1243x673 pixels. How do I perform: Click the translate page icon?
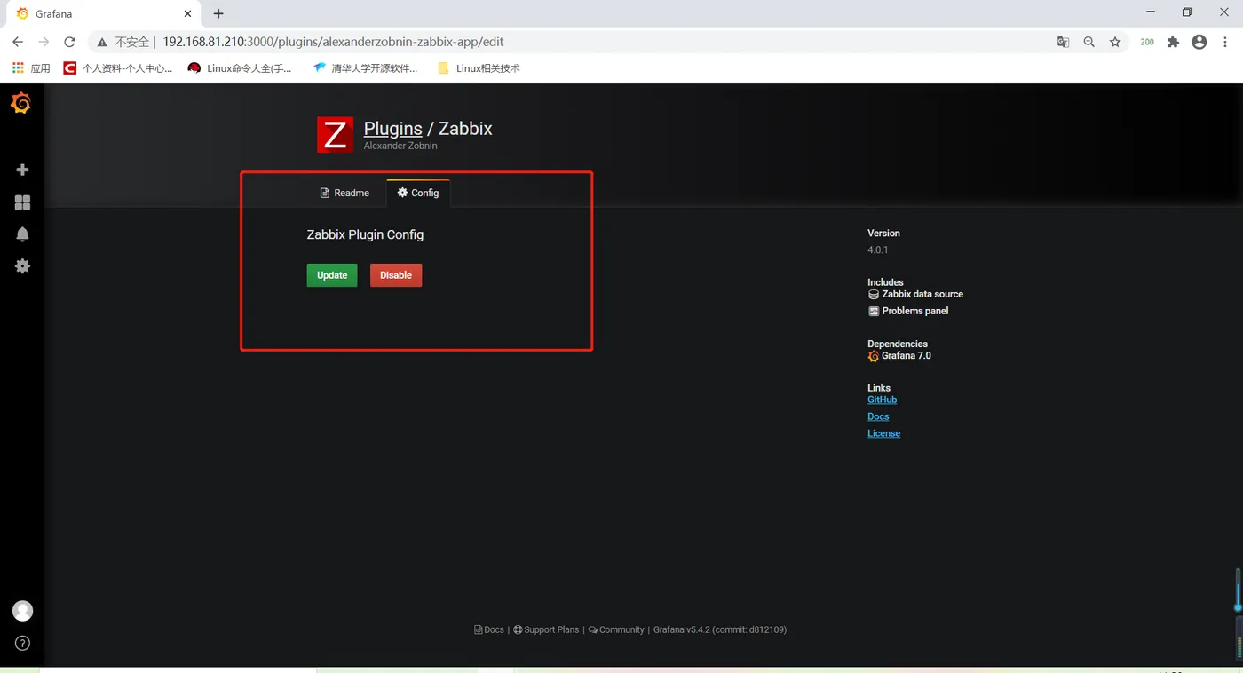tap(1063, 42)
